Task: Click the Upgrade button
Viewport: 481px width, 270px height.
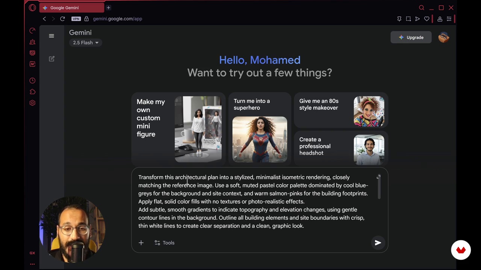Action: tap(411, 37)
